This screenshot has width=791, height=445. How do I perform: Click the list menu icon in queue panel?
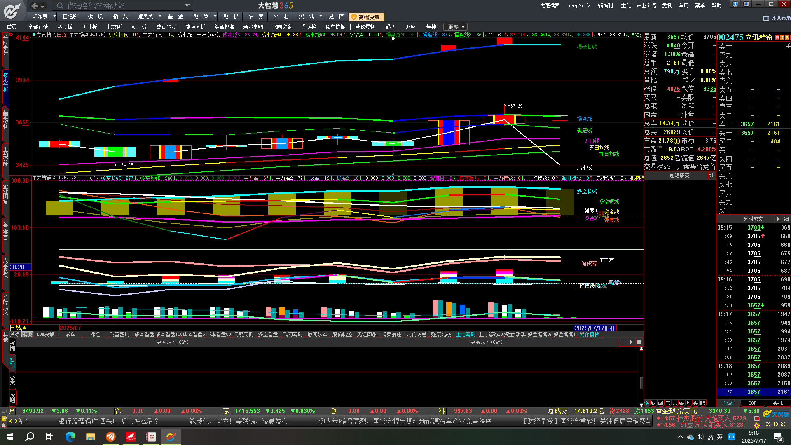[x=639, y=342]
